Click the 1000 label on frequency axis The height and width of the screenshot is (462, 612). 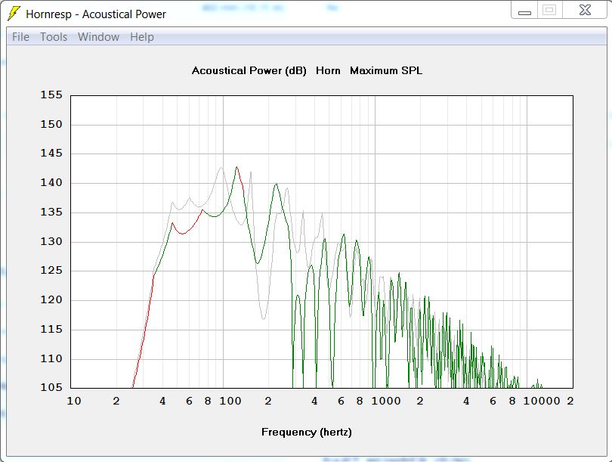386,401
